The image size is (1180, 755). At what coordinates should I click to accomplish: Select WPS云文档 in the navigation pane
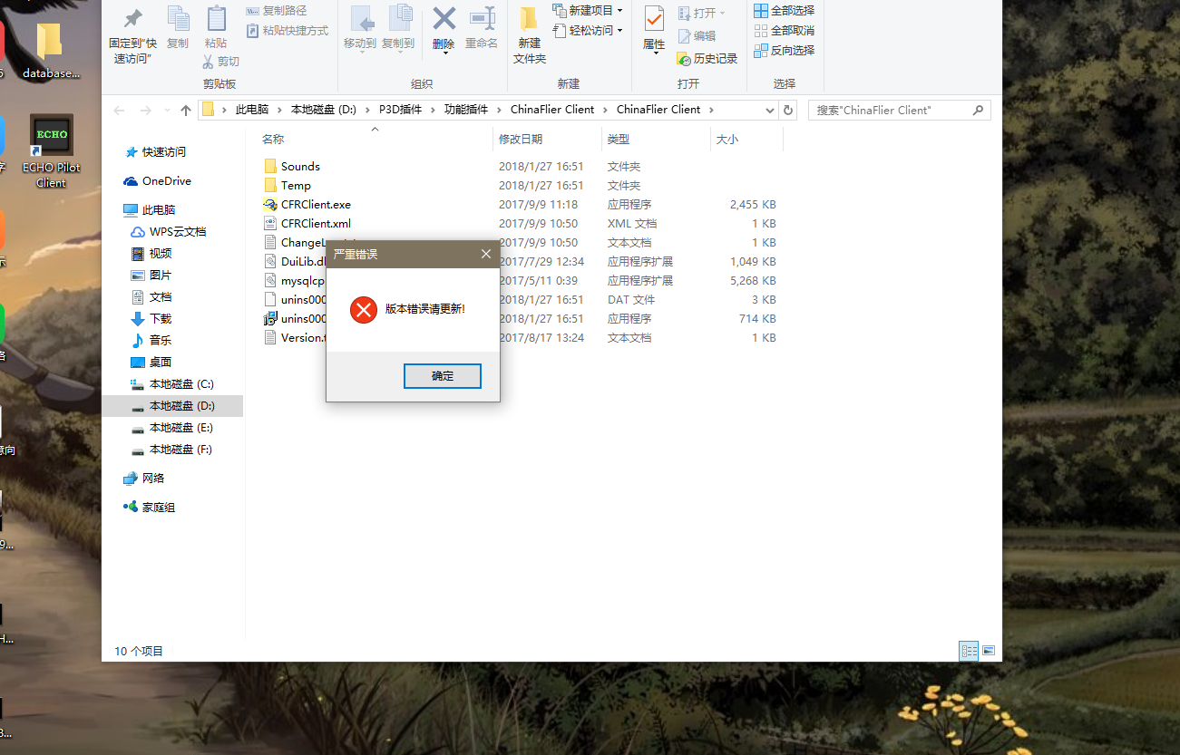click(x=178, y=232)
